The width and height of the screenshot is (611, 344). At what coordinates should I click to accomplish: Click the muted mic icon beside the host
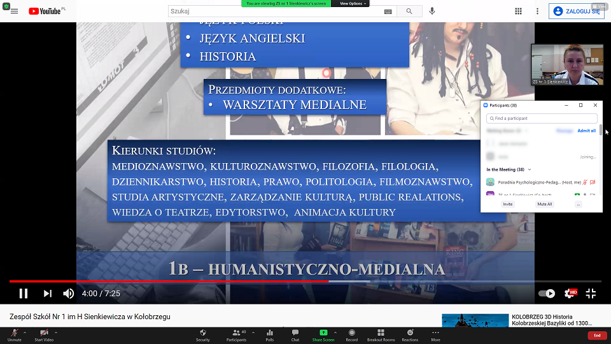[585, 182]
